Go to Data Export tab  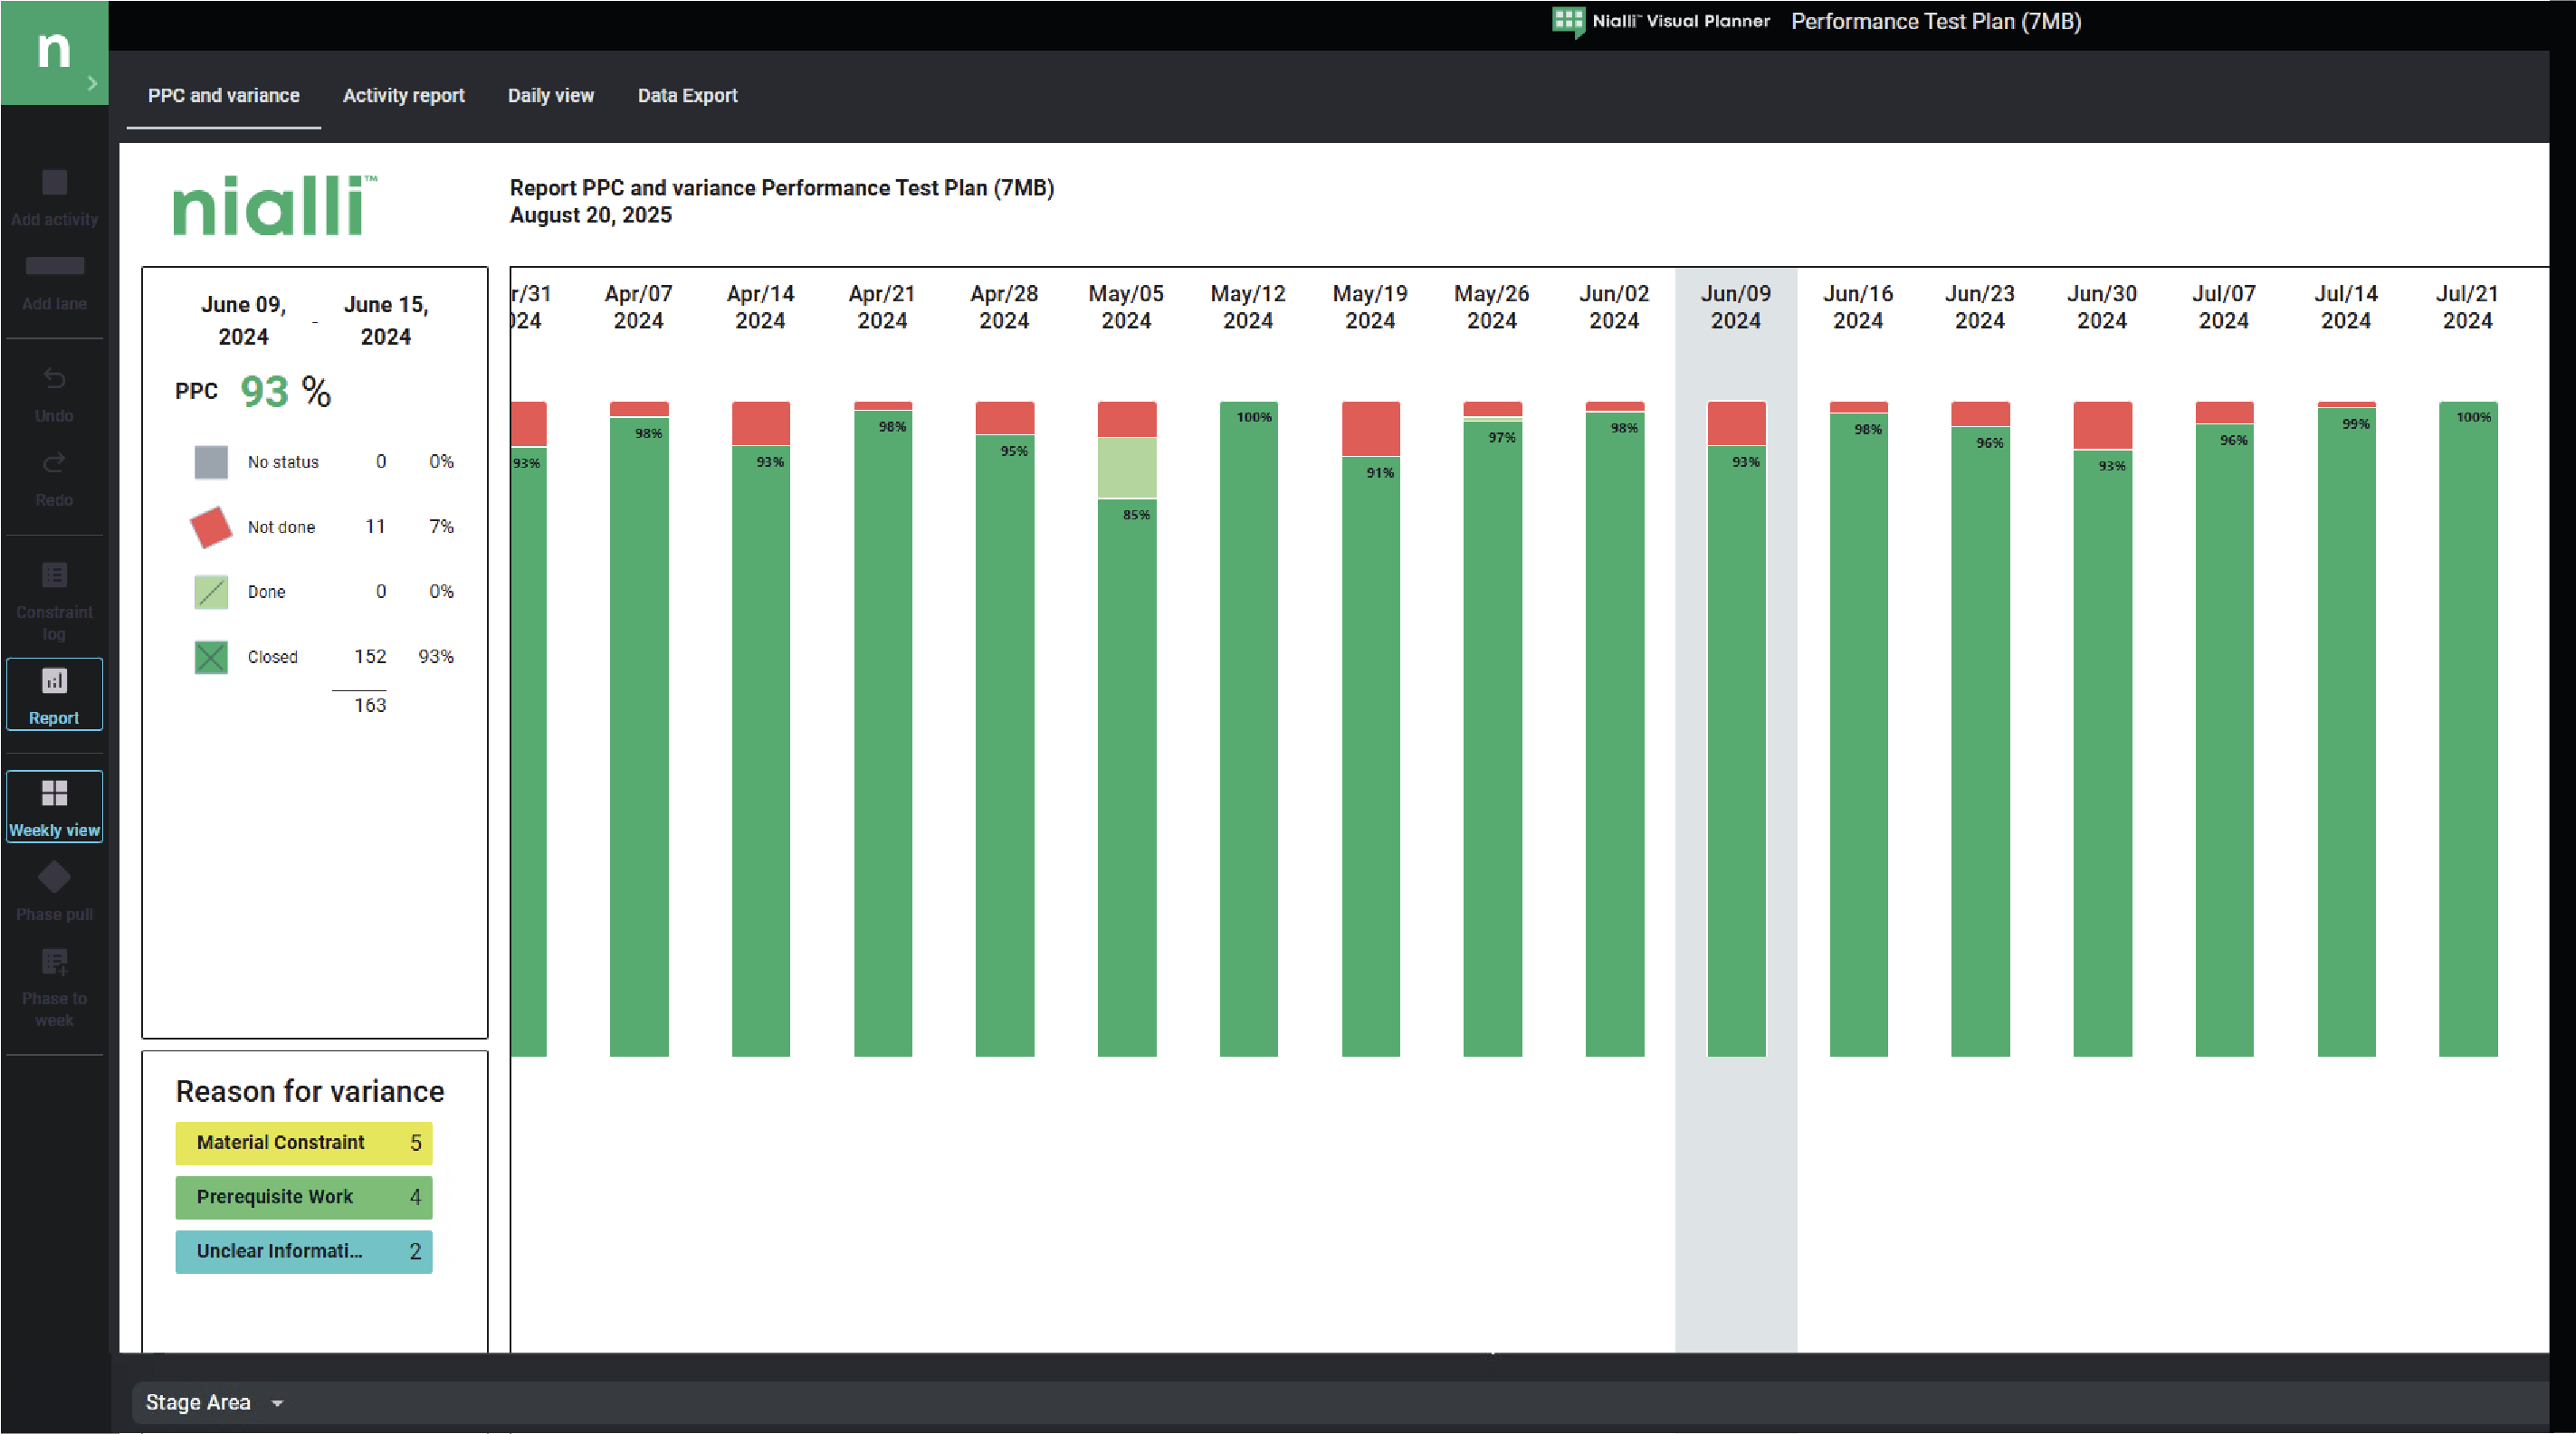point(687,96)
